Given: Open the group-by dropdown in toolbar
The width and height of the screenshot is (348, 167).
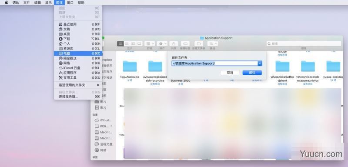Looking at the screenshot, I should point(150,43).
